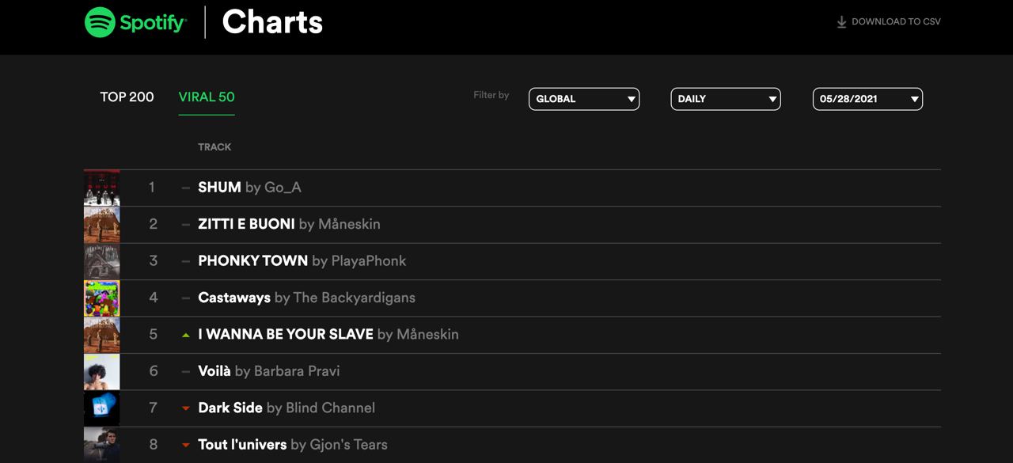The height and width of the screenshot is (463, 1013).
Task: Click the download arrow icon
Action: pyautogui.click(x=841, y=22)
